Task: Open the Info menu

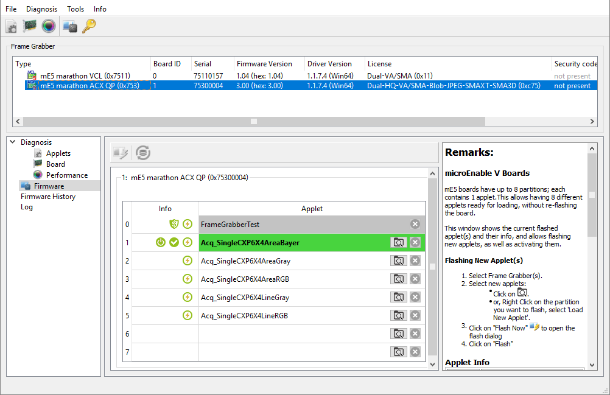Action: [100, 9]
